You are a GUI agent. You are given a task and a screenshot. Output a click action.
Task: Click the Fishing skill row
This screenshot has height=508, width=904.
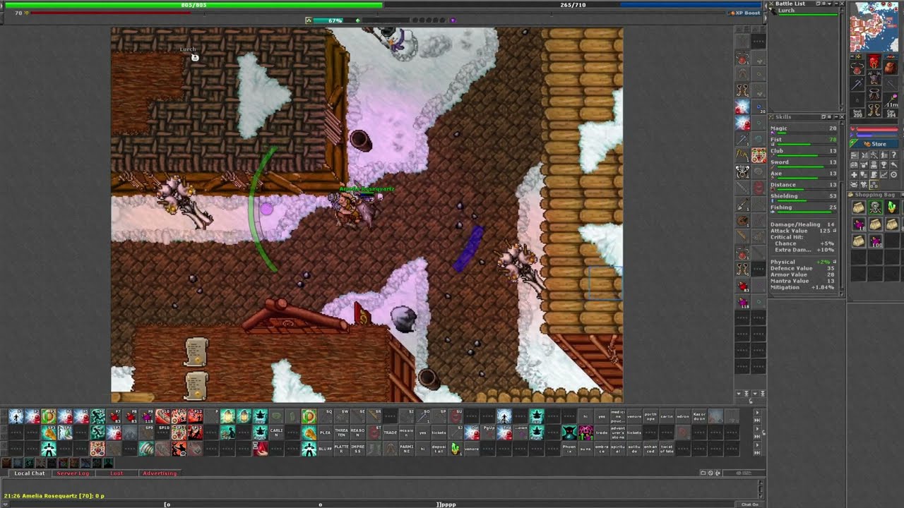(804, 209)
